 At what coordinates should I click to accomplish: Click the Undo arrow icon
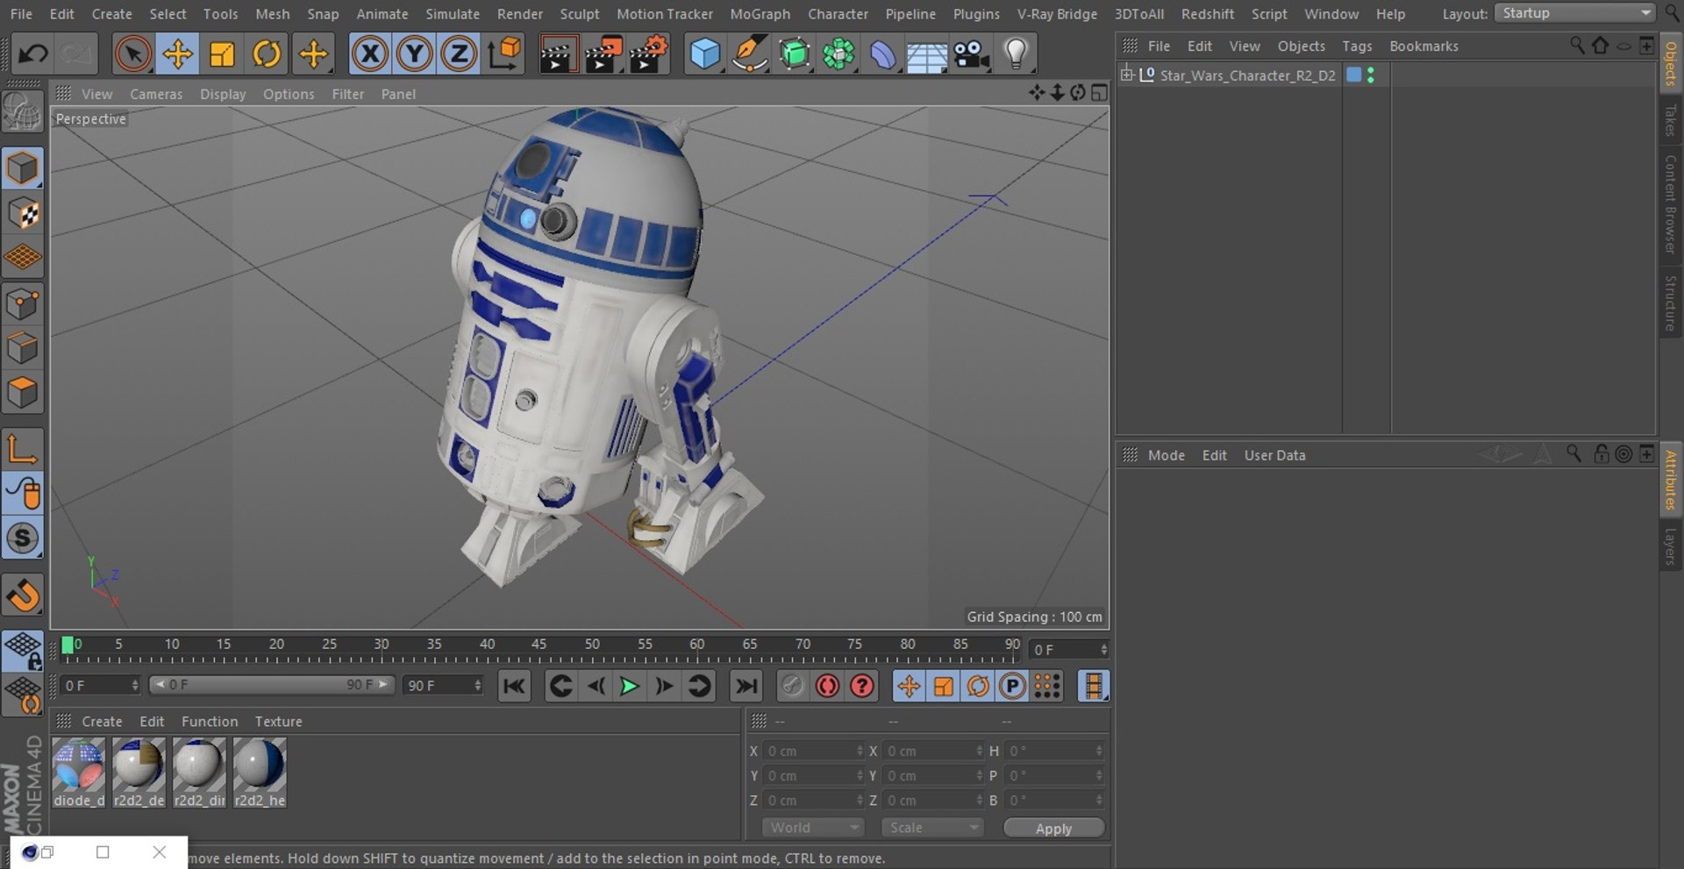point(33,54)
